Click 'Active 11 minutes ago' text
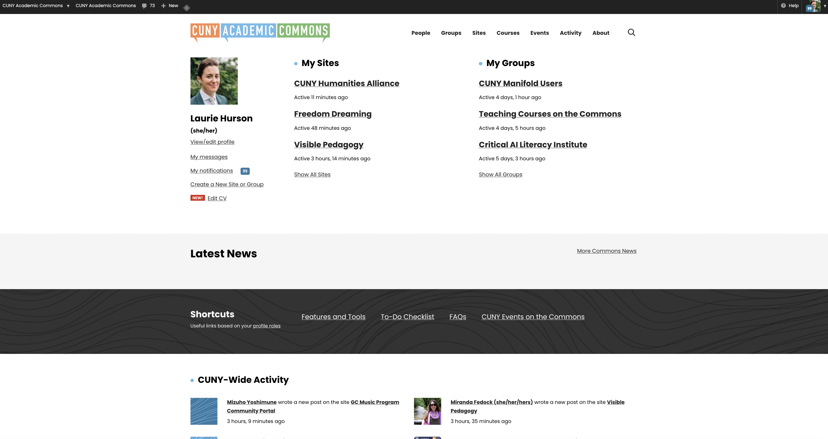 pyautogui.click(x=321, y=97)
